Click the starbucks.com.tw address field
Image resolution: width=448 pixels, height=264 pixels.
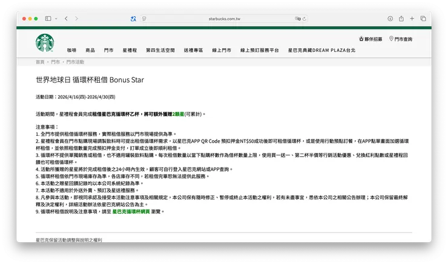coord(224,19)
